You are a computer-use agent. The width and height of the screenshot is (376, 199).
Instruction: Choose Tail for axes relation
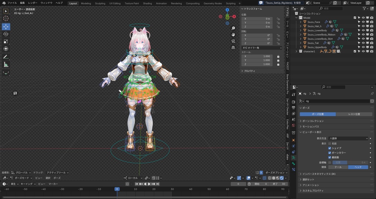(x=338, y=167)
